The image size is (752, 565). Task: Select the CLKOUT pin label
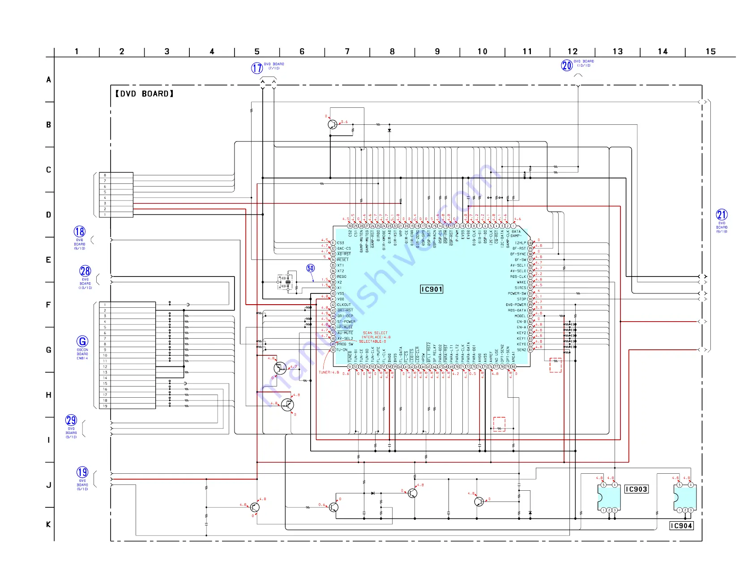coord(344,305)
